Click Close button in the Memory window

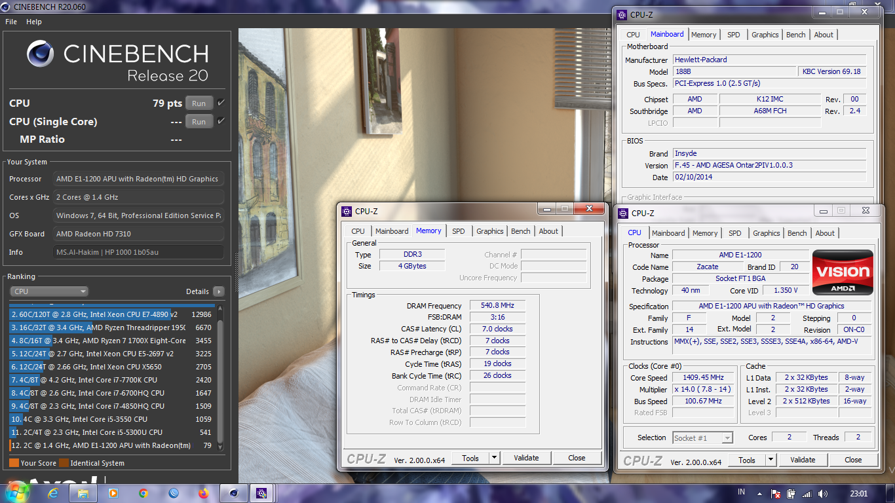click(x=577, y=458)
